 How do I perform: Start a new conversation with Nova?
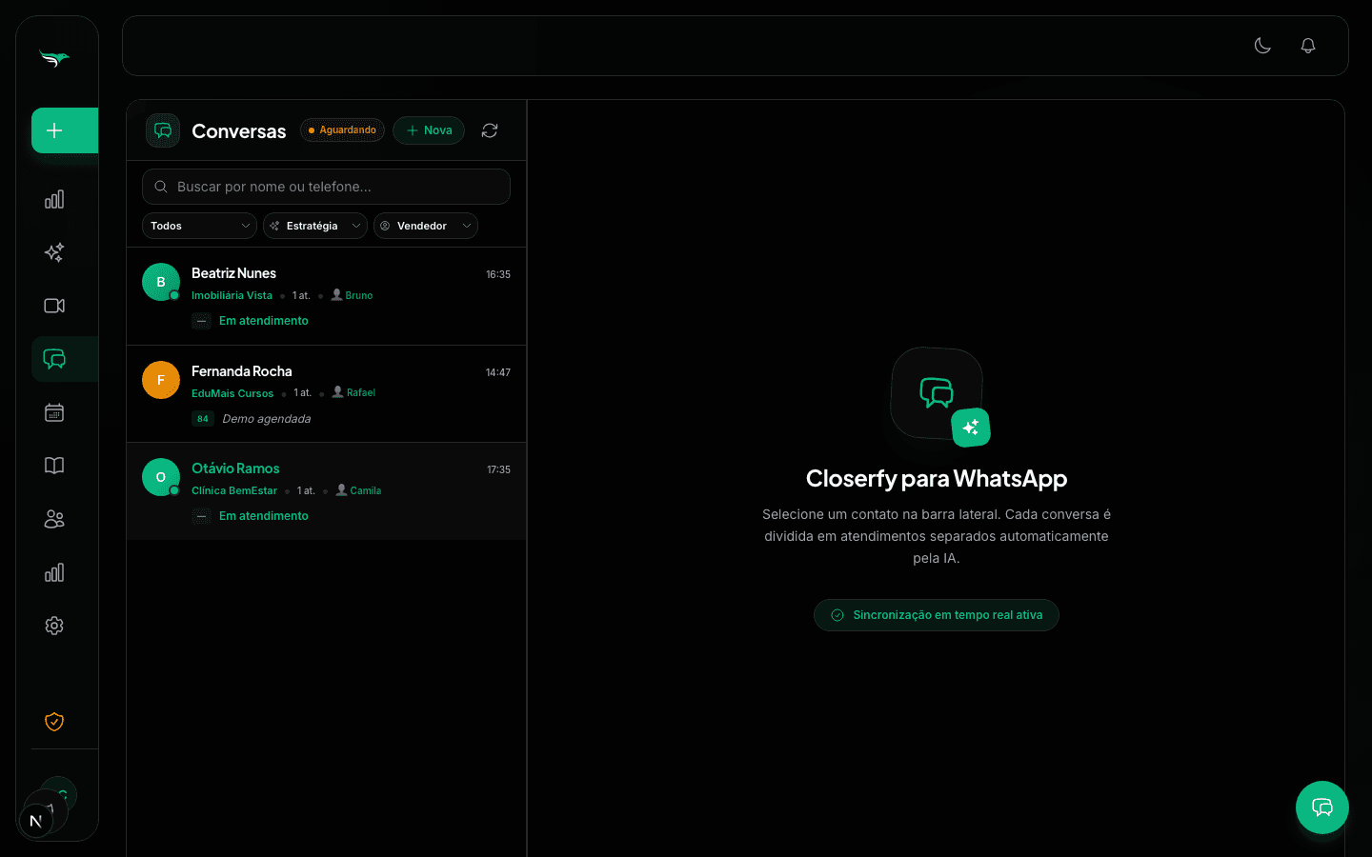tap(429, 130)
